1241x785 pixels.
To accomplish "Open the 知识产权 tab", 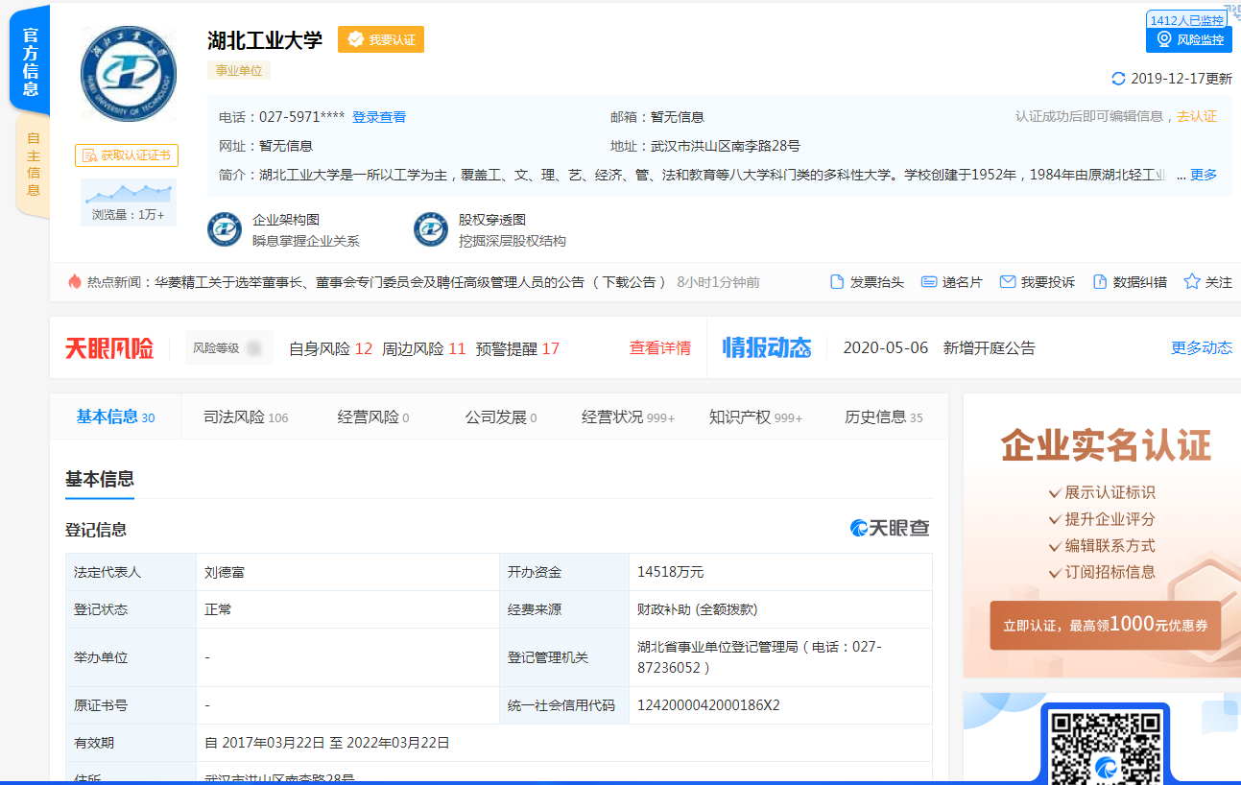I will click(x=754, y=417).
